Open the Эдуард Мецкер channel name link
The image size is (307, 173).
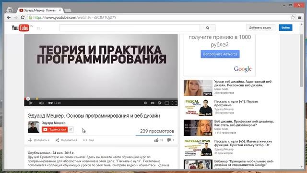point(53,123)
